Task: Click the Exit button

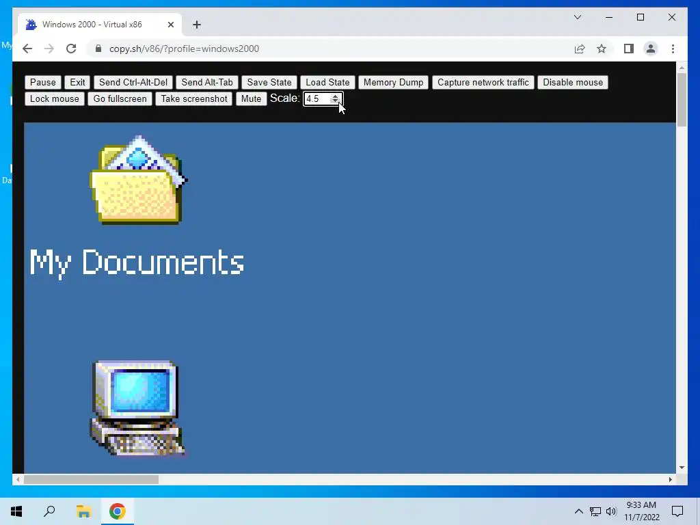Action: tap(77, 82)
